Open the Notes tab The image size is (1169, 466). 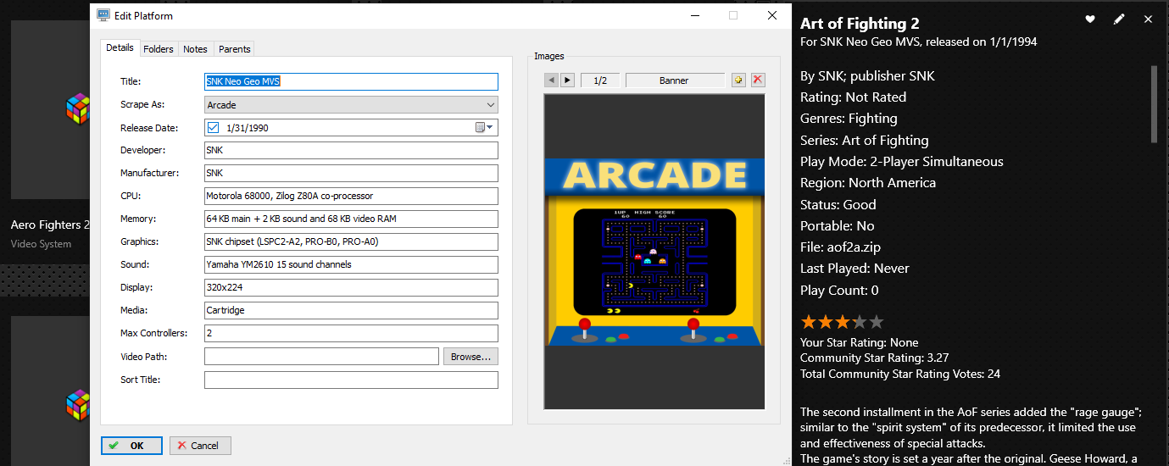[195, 49]
